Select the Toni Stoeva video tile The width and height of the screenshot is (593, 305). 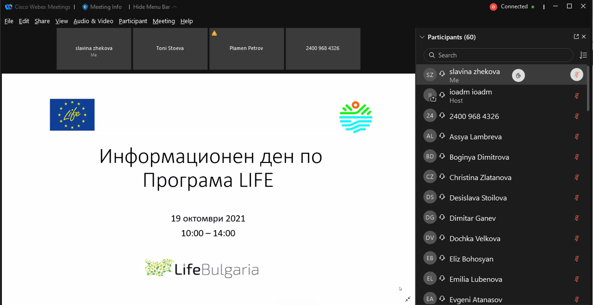pos(170,49)
